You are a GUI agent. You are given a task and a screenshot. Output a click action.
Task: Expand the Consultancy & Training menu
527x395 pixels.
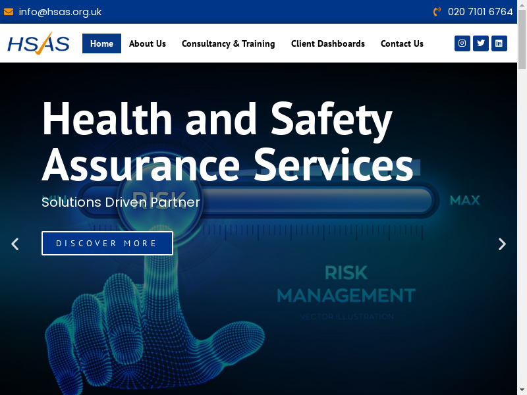[228, 43]
